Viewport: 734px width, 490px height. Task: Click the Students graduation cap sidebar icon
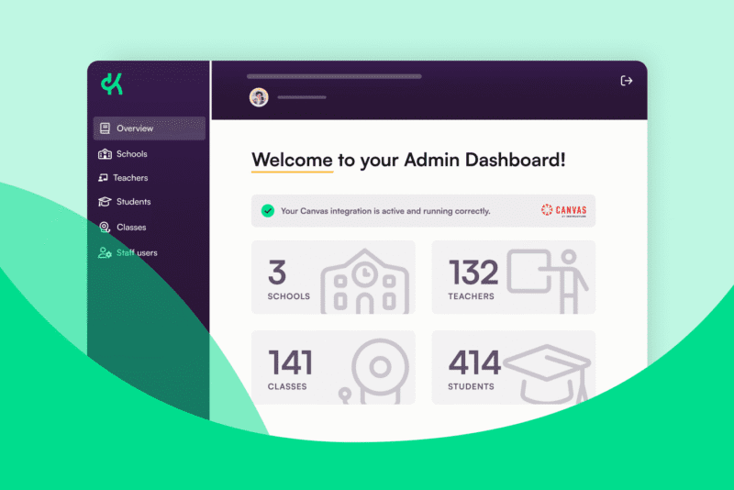click(x=105, y=201)
